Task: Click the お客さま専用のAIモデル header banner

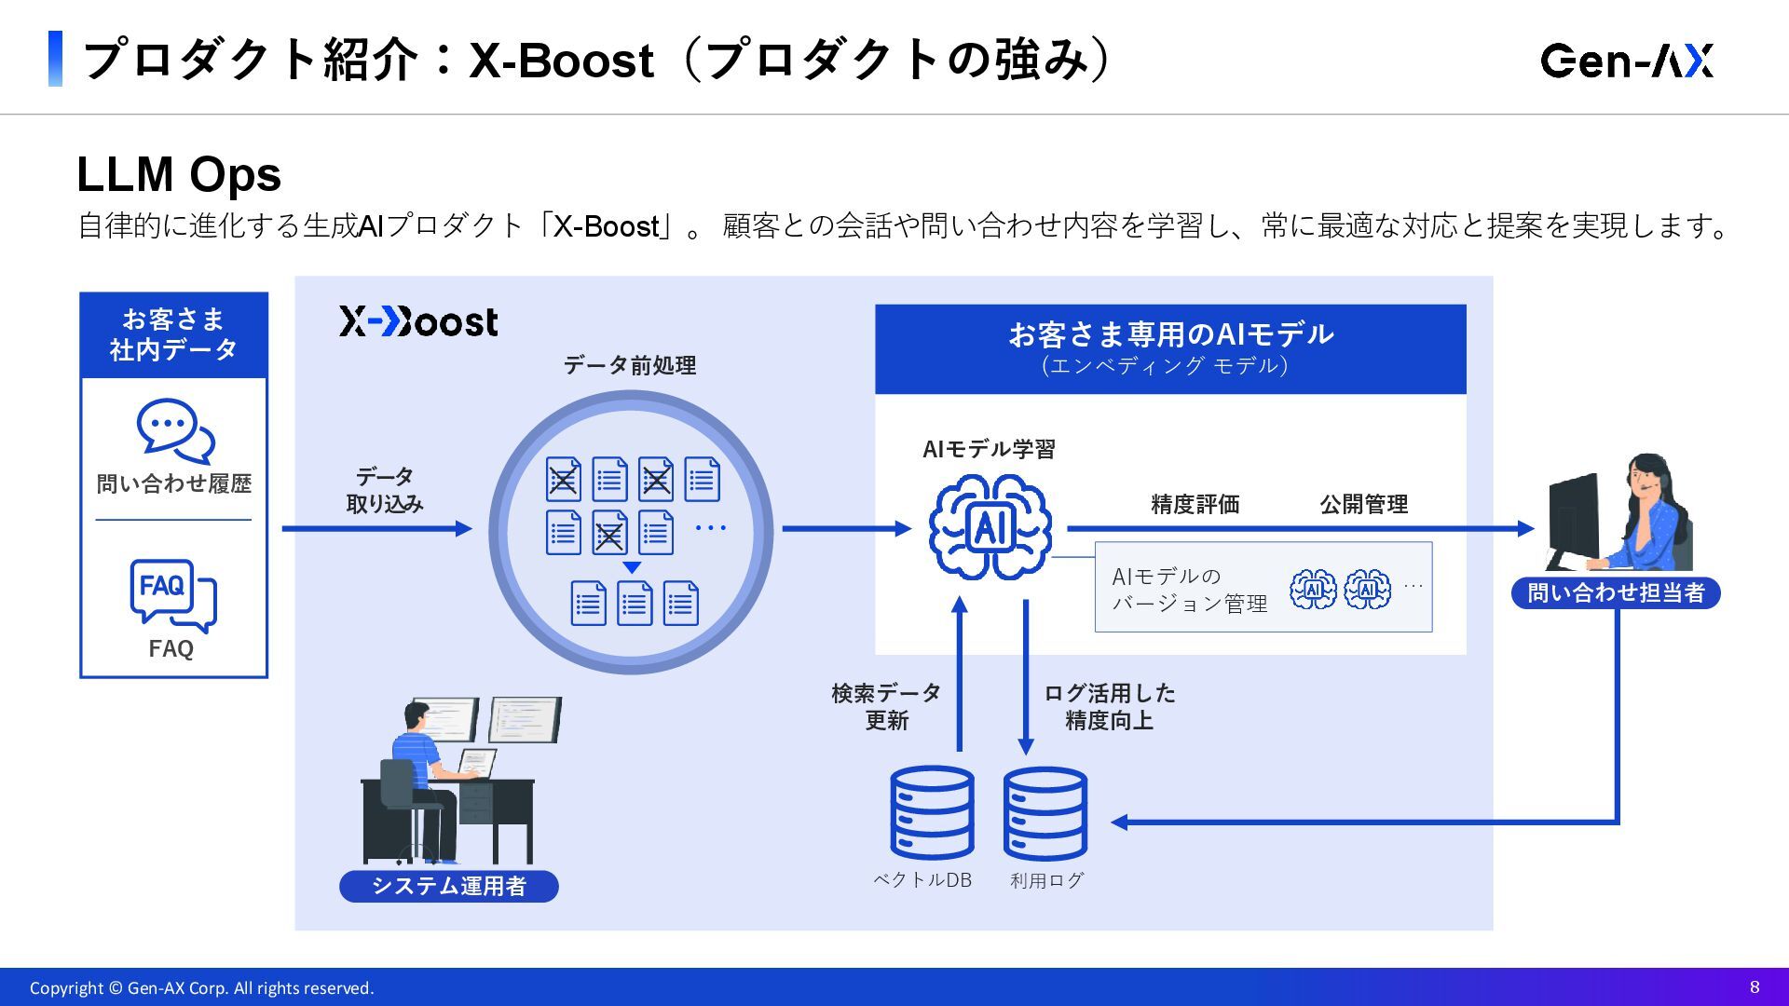Action: pyautogui.click(x=1169, y=347)
